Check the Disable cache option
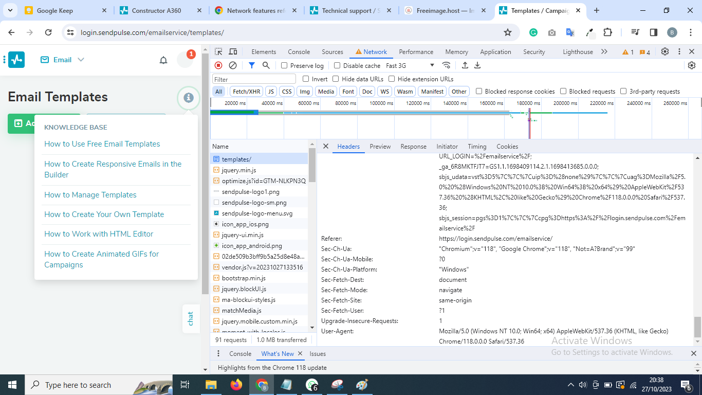Viewport: 702px width, 395px height. [x=337, y=65]
